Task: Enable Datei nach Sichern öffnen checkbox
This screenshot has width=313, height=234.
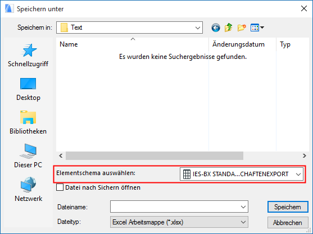Action: point(60,187)
